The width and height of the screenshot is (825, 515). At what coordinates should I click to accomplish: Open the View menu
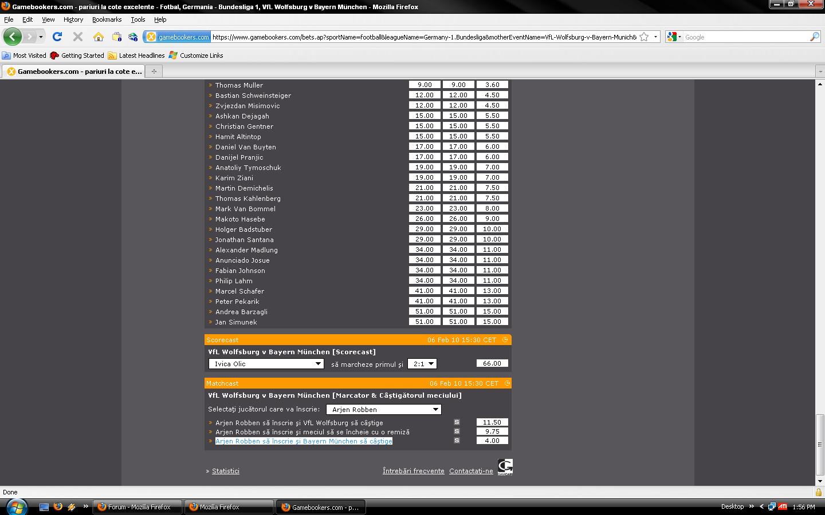pyautogui.click(x=48, y=19)
